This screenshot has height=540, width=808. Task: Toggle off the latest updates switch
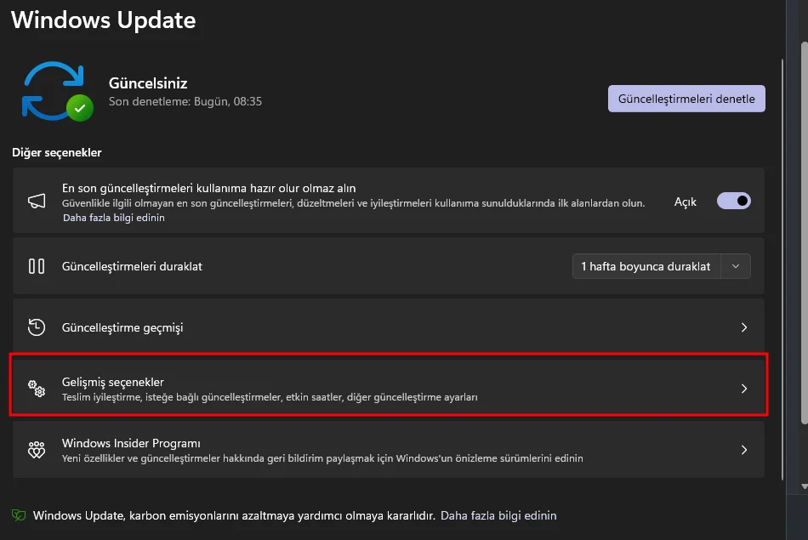[x=733, y=202]
